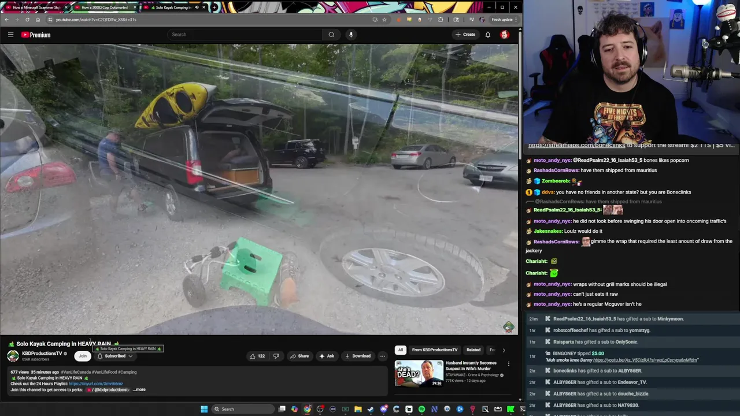Viewport: 740px width, 416px height.
Task: Open Spotify from the taskbar
Action: click(x=421, y=409)
